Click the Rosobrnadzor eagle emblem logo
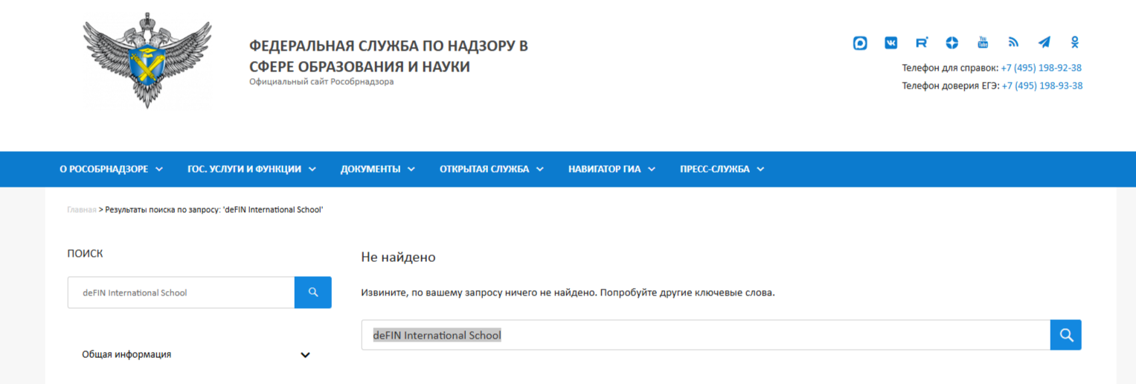The width and height of the screenshot is (1136, 384). point(147,61)
